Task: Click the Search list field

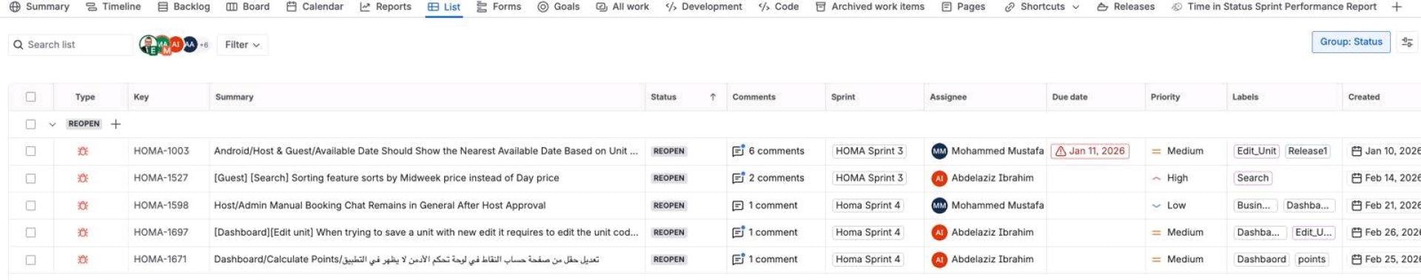Action: 70,44
